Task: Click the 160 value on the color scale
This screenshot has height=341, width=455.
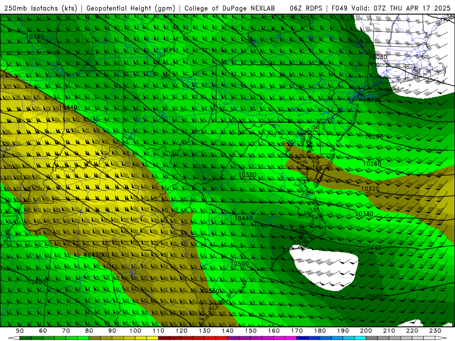Action: tap(274, 331)
